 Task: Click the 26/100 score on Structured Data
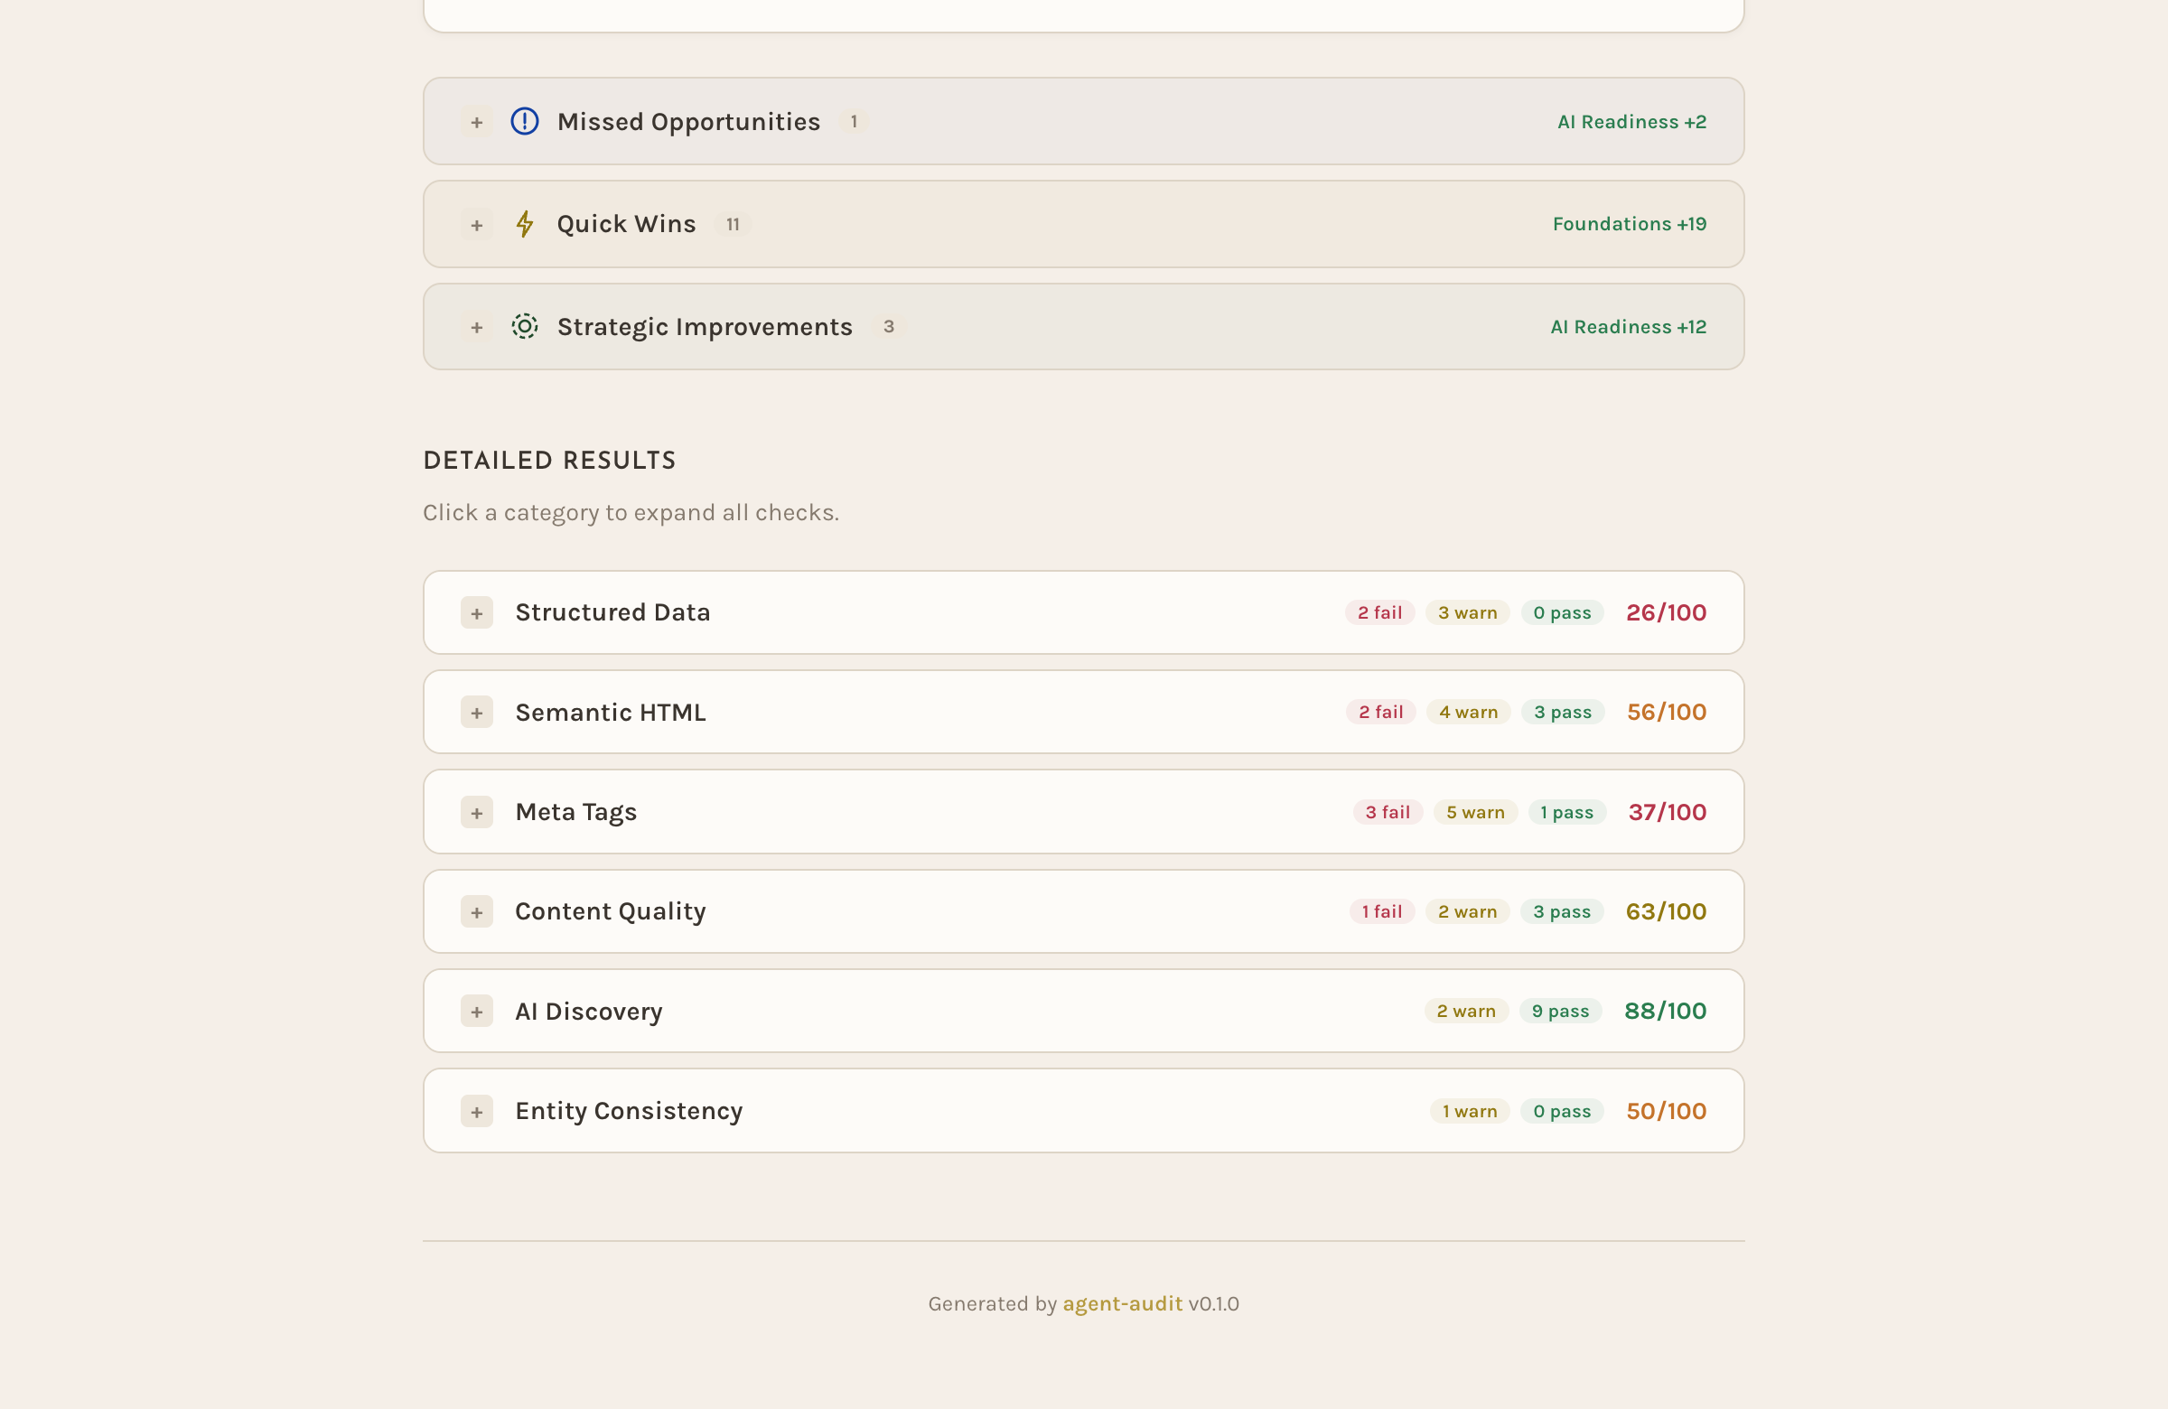(x=1665, y=612)
